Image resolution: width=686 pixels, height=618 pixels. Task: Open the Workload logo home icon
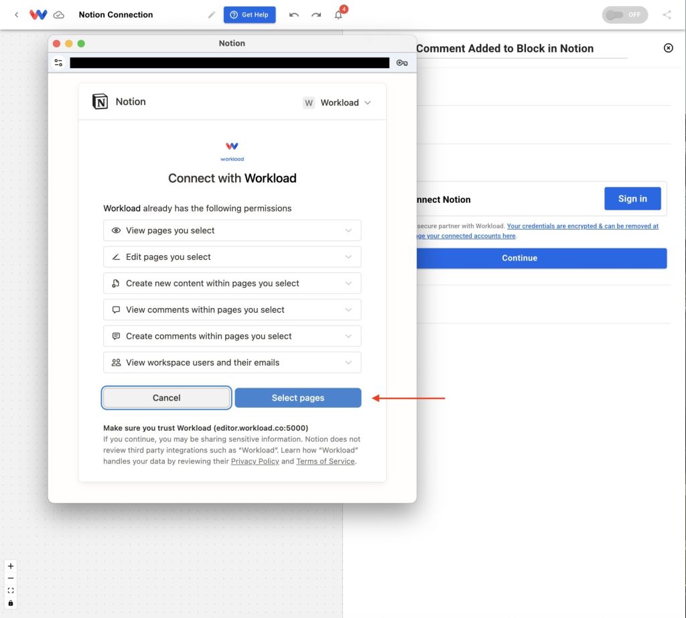click(38, 15)
